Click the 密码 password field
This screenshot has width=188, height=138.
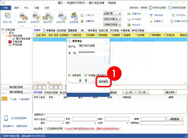point(93,53)
